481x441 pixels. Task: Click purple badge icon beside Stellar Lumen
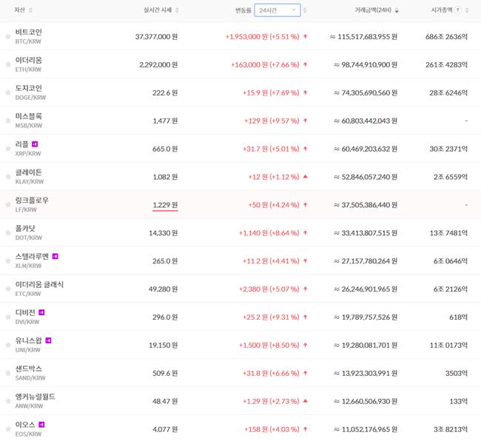pyautogui.click(x=55, y=256)
